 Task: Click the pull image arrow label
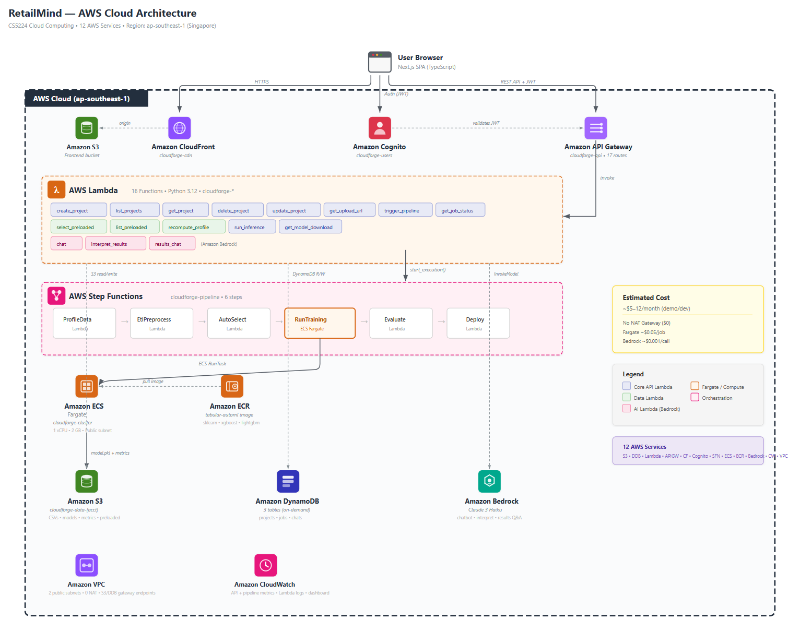[x=153, y=382]
